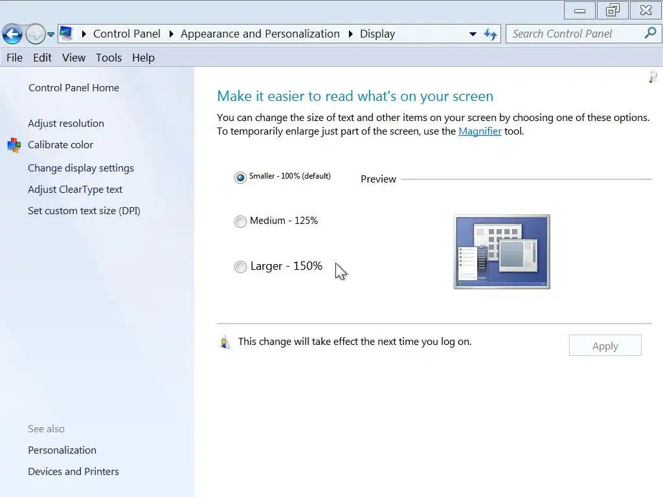Open Set custom text size (DPI)
The image size is (663, 497).
(x=84, y=211)
